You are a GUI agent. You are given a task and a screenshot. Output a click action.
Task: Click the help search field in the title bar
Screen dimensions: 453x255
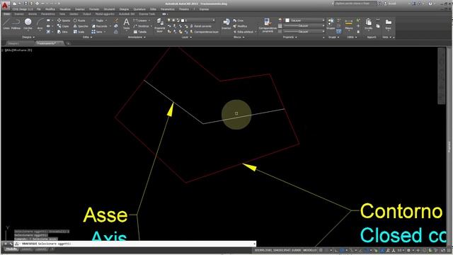pos(355,4)
